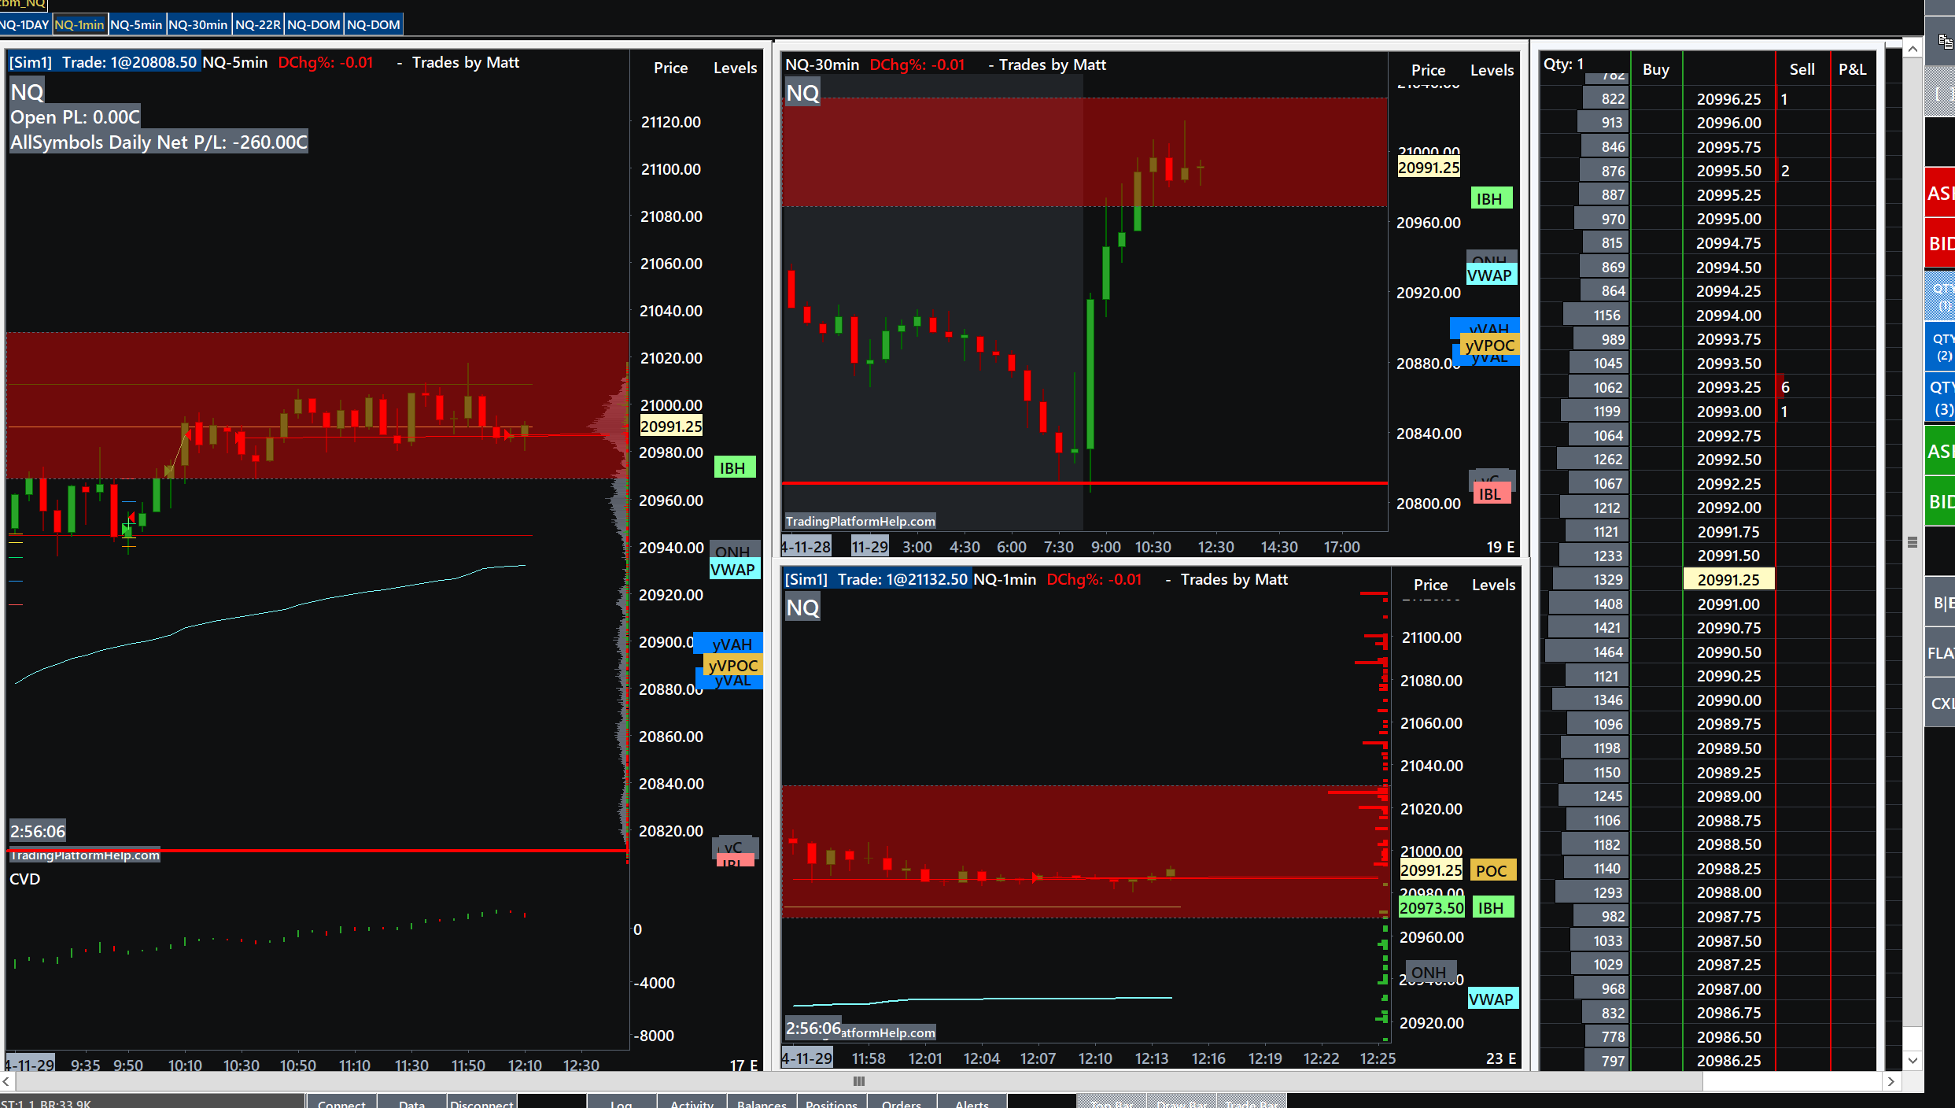Image resolution: width=1955 pixels, height=1108 pixels.
Task: Open the Positions window
Action: tap(832, 1102)
